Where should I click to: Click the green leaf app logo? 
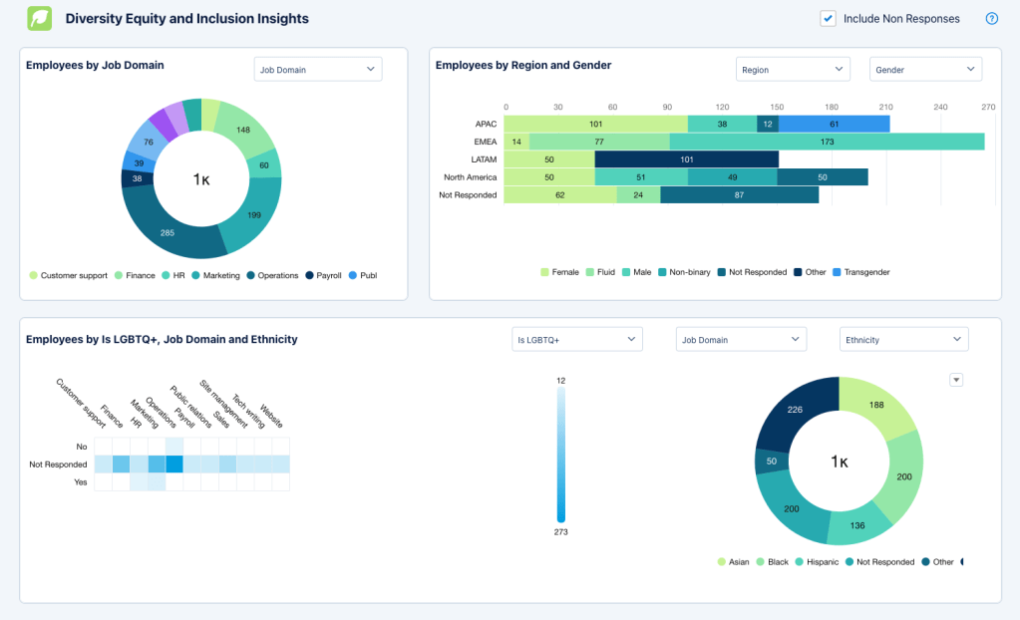(x=39, y=19)
